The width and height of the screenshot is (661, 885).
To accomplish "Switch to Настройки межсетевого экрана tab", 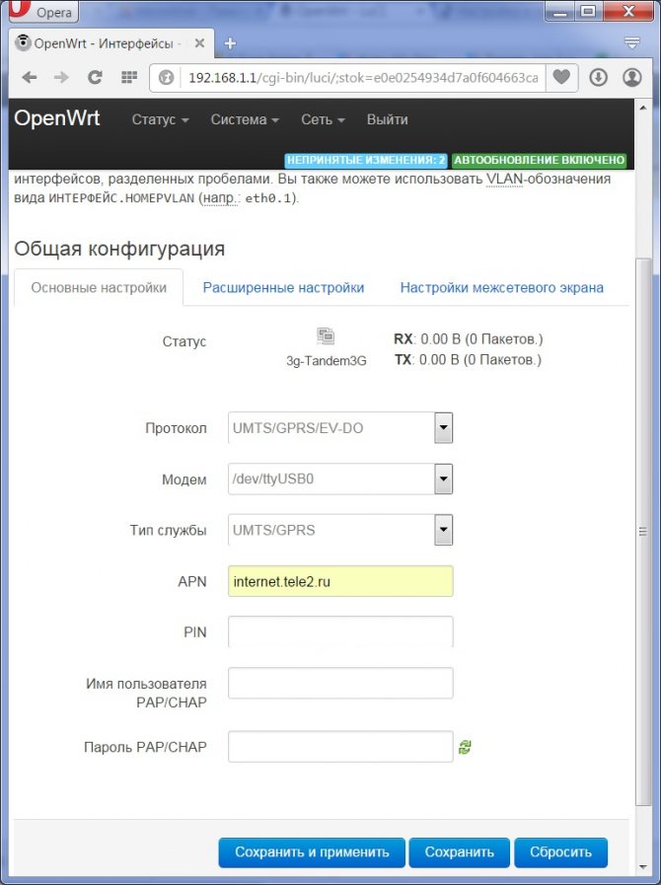I will point(502,288).
